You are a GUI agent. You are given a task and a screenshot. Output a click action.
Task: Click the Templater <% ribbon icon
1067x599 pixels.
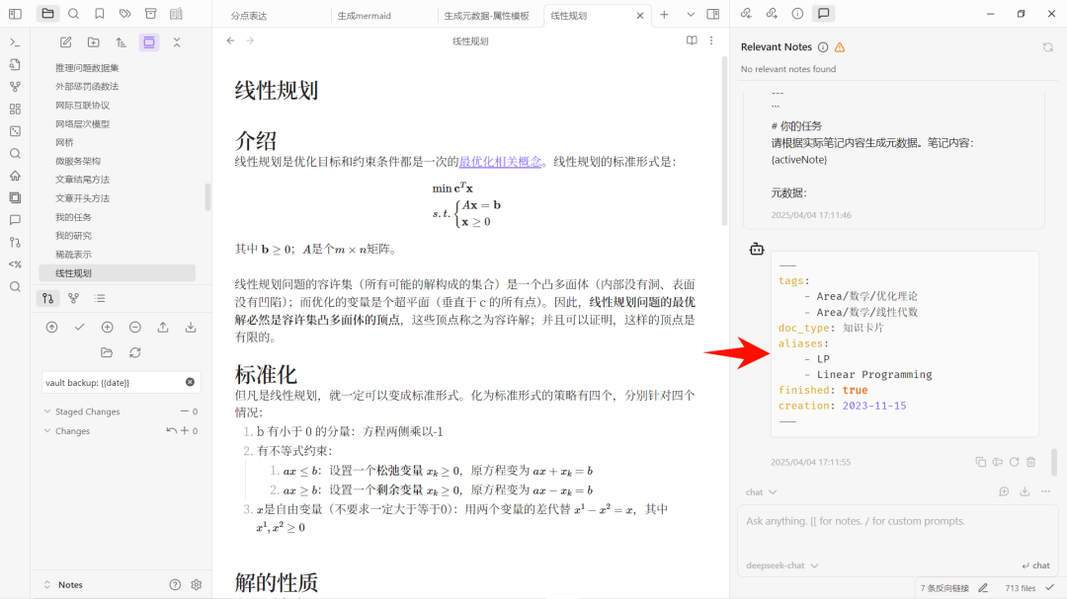point(15,264)
